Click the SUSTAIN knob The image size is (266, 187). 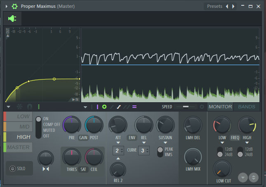tap(165, 125)
